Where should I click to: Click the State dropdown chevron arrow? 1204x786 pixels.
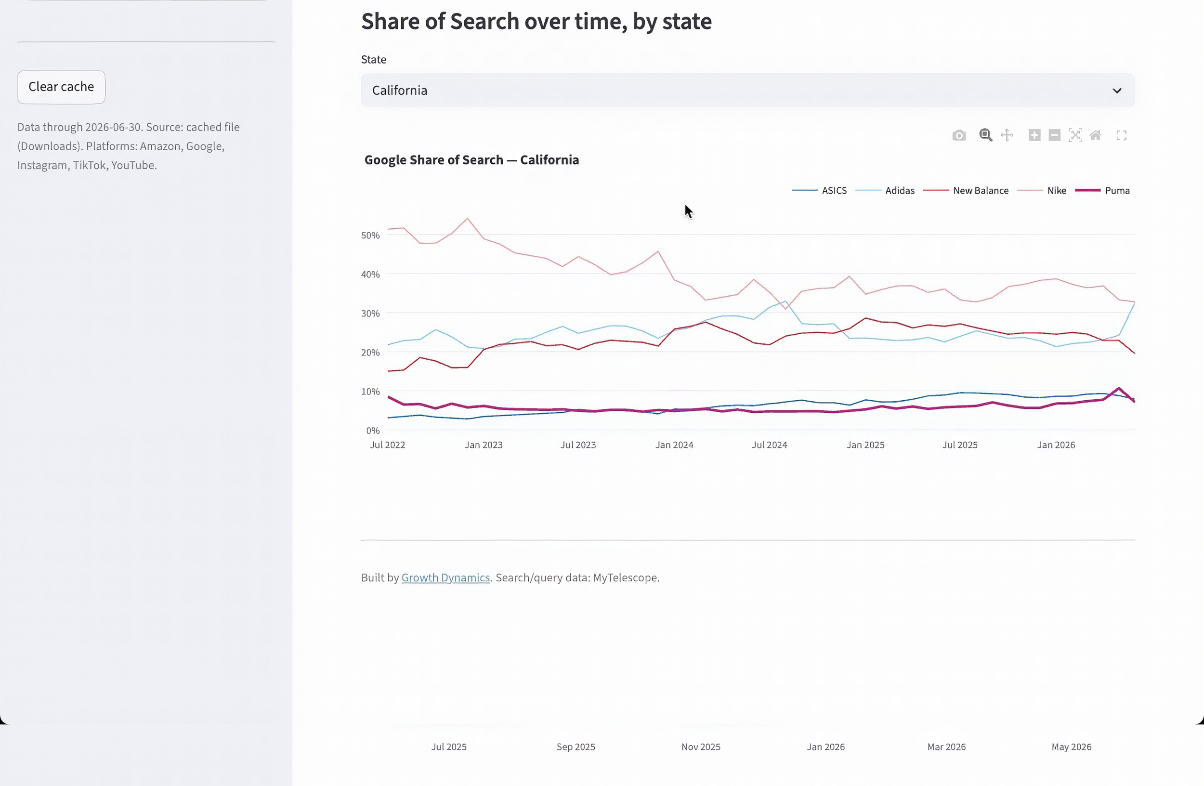(x=1117, y=91)
